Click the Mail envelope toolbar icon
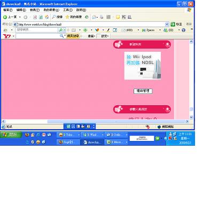Screen dimensions: 210x205 click(x=95, y=17)
